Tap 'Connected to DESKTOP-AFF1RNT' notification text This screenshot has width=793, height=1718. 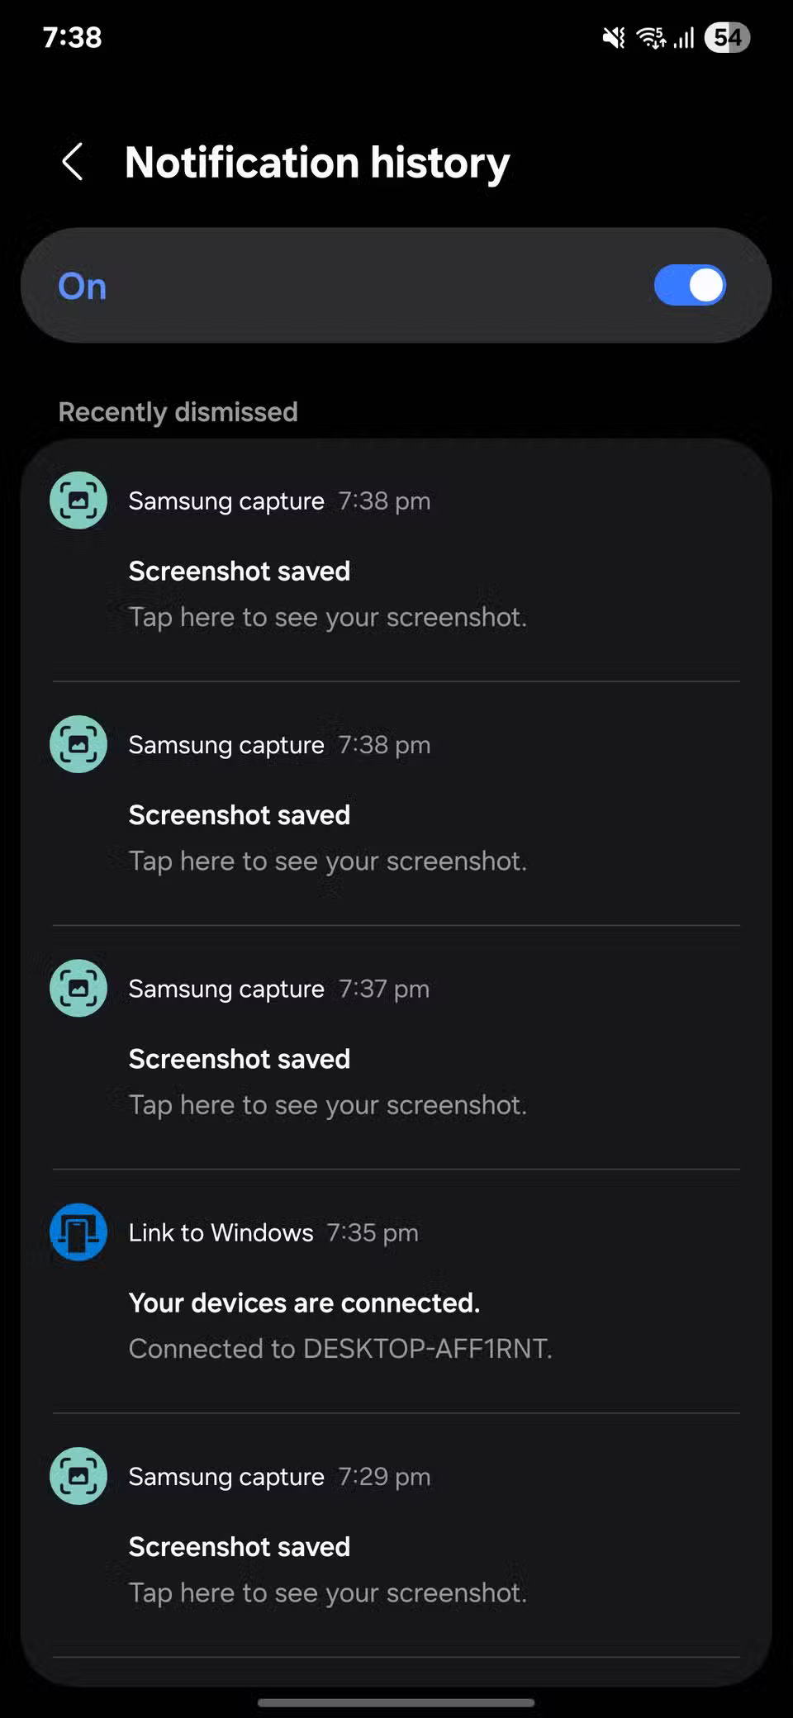(x=340, y=1348)
